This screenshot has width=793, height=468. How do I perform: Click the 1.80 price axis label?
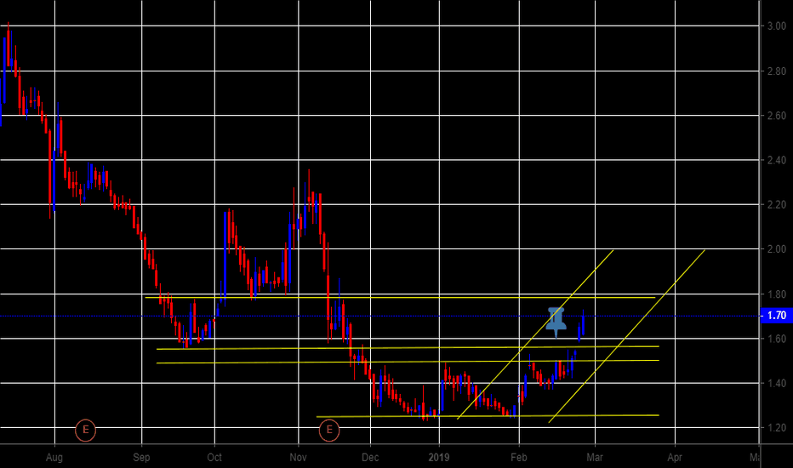tap(777, 294)
